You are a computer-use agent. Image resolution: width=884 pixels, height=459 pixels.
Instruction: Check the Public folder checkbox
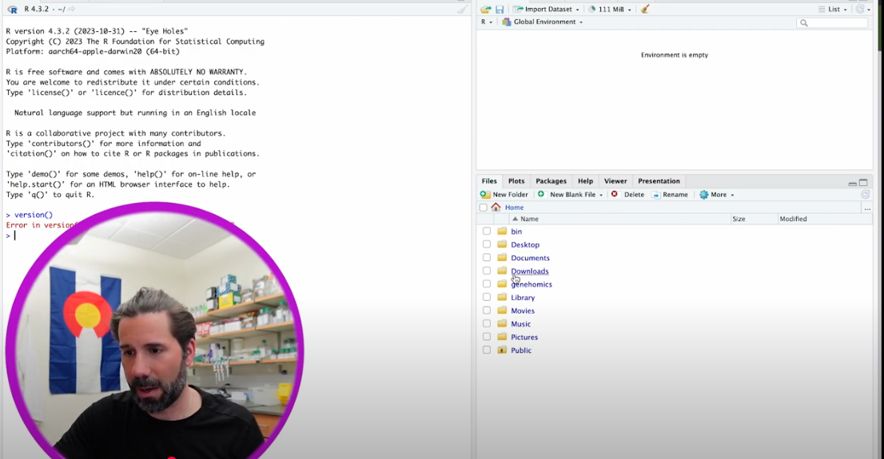click(x=487, y=350)
